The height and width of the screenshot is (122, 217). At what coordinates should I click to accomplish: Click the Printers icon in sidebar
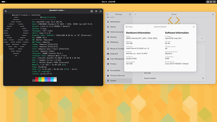tap(108, 64)
